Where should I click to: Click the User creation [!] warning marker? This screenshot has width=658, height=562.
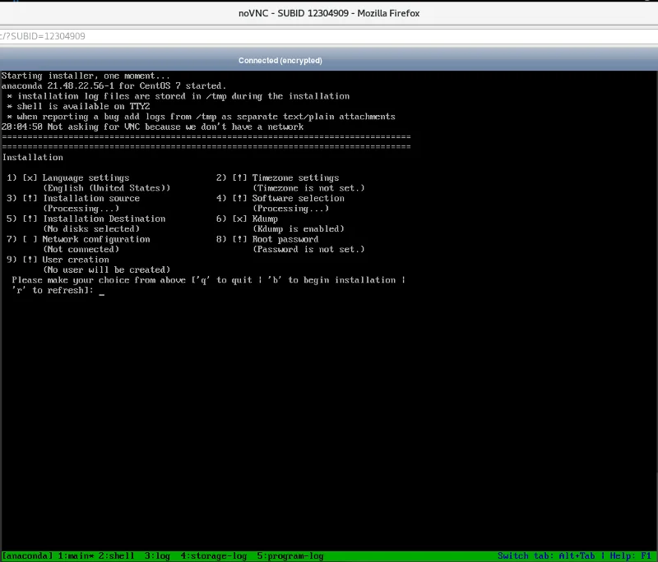pos(30,260)
